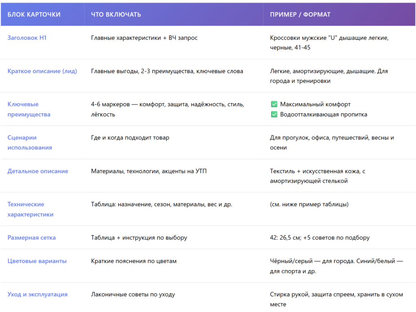Click the green checkmark beside Максимальный комфорт
Viewport: 416px width, 312px height.
pos(274,104)
